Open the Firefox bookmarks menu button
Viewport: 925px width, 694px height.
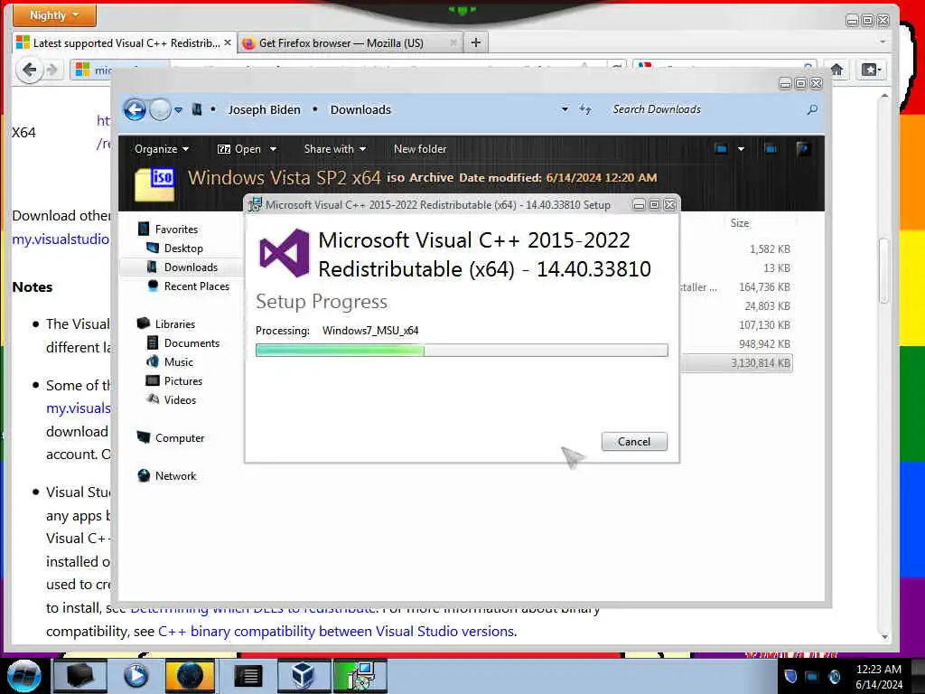click(872, 70)
